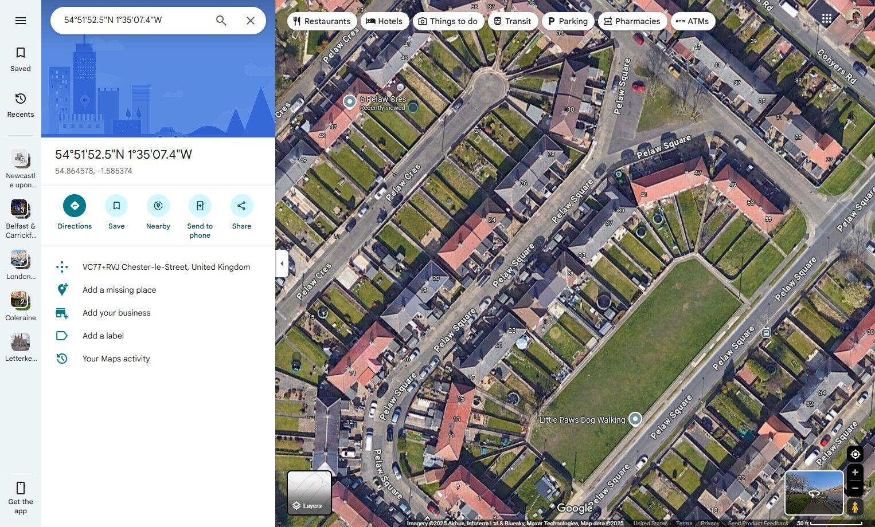Click the United States region link
This screenshot has width=875, height=527.
point(650,523)
